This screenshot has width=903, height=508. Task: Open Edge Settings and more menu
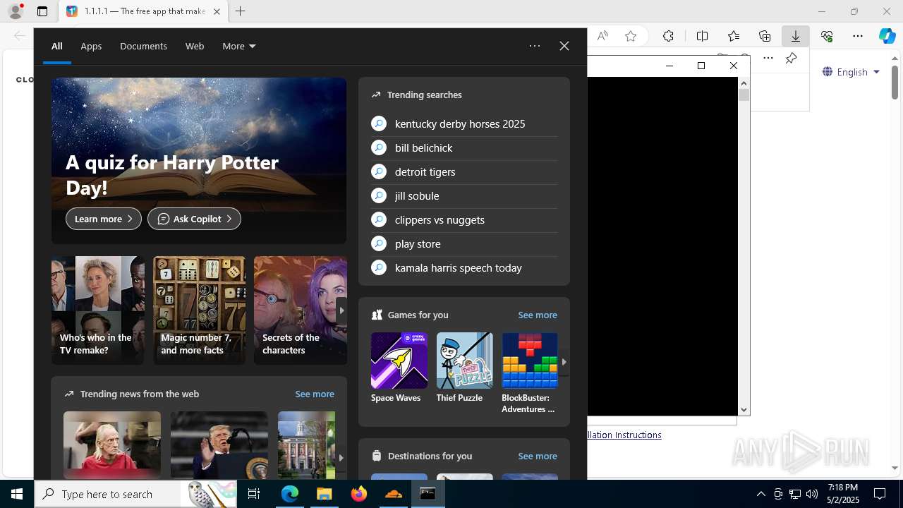point(858,36)
